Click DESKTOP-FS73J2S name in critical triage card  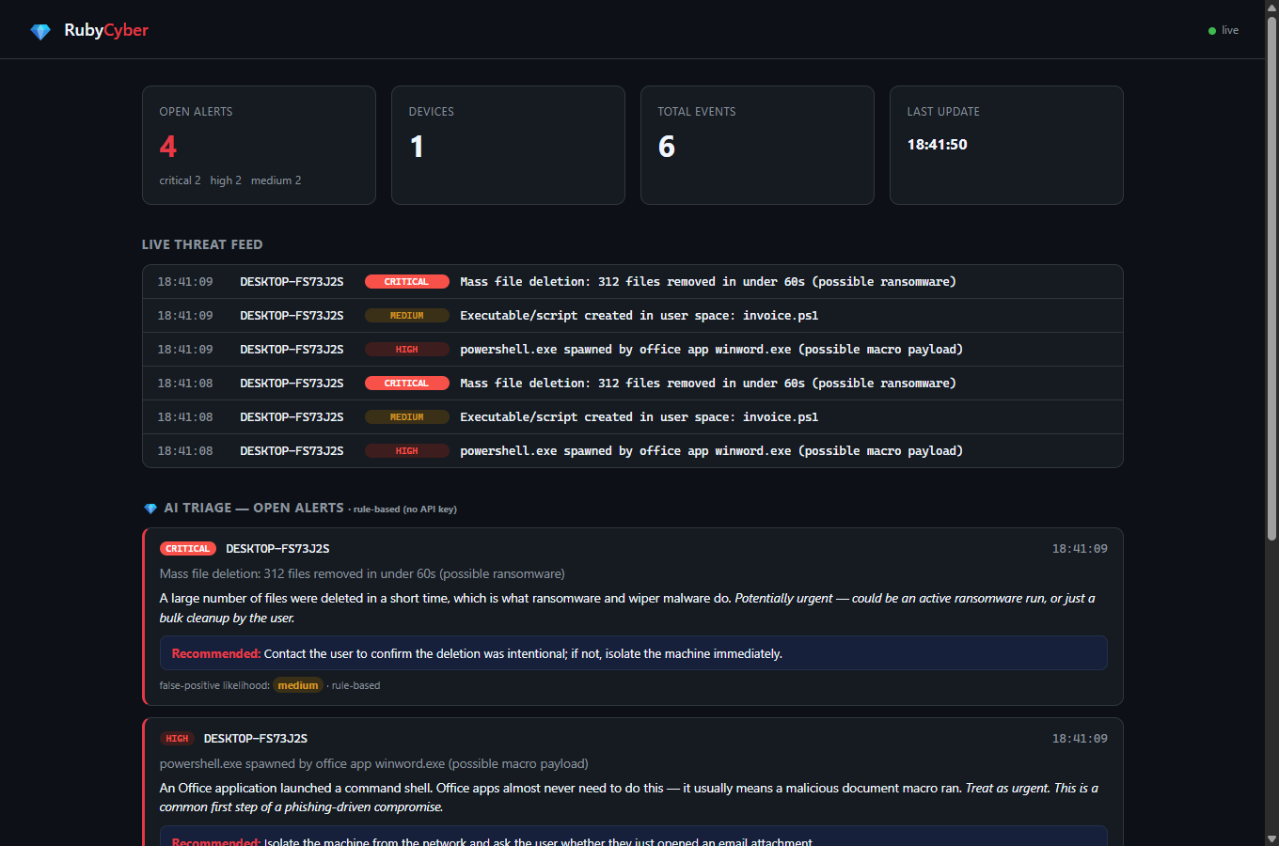click(x=277, y=549)
